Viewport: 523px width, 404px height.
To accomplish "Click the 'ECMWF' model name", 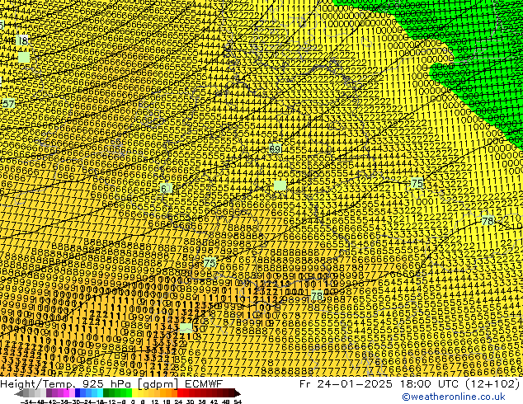I will click(x=203, y=383).
